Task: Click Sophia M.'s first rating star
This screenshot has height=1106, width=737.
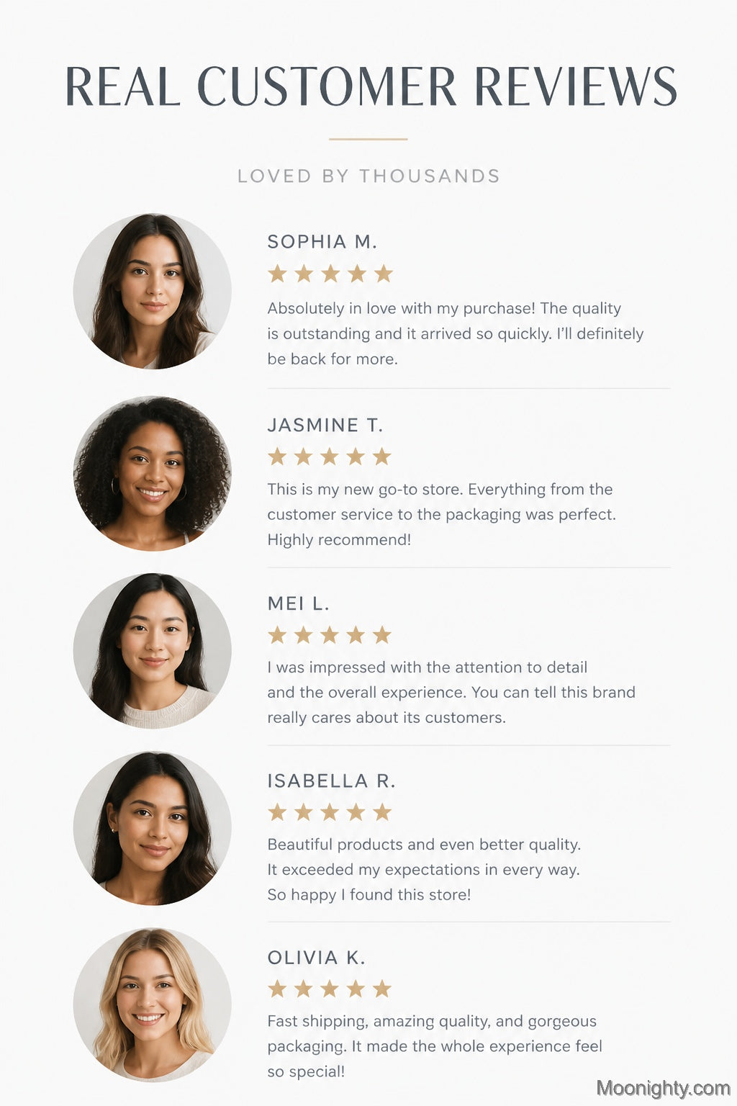Action: click(x=277, y=274)
